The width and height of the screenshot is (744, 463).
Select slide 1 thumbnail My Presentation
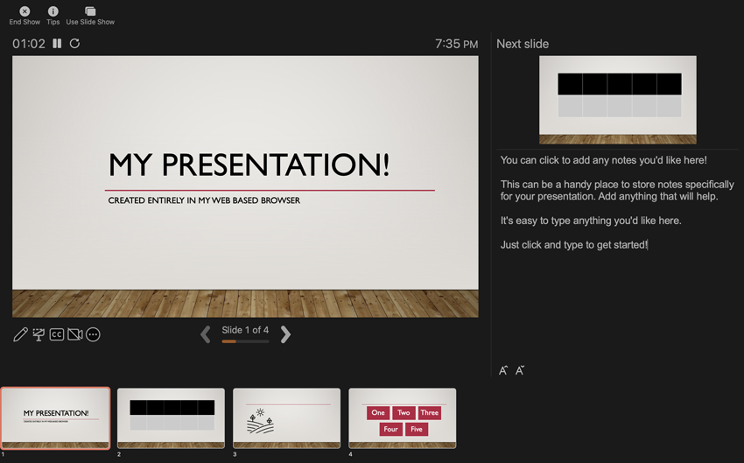point(55,418)
